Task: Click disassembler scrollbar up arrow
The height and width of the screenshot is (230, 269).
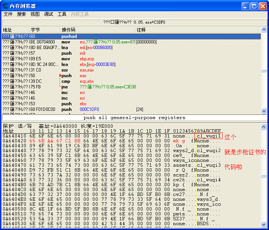Action: click(264, 30)
